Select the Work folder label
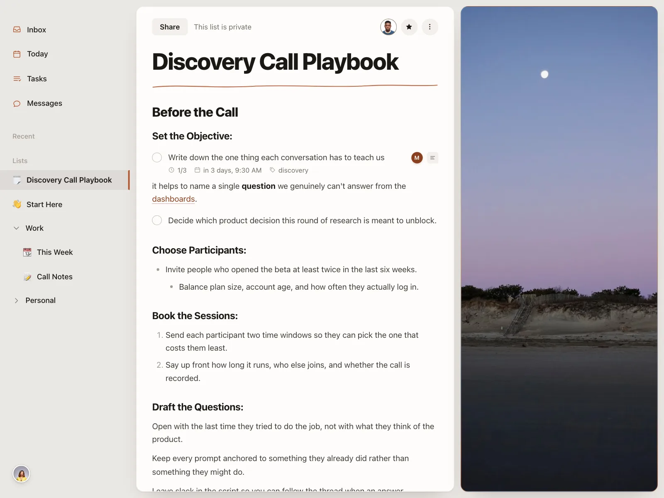The image size is (664, 498). [34, 228]
